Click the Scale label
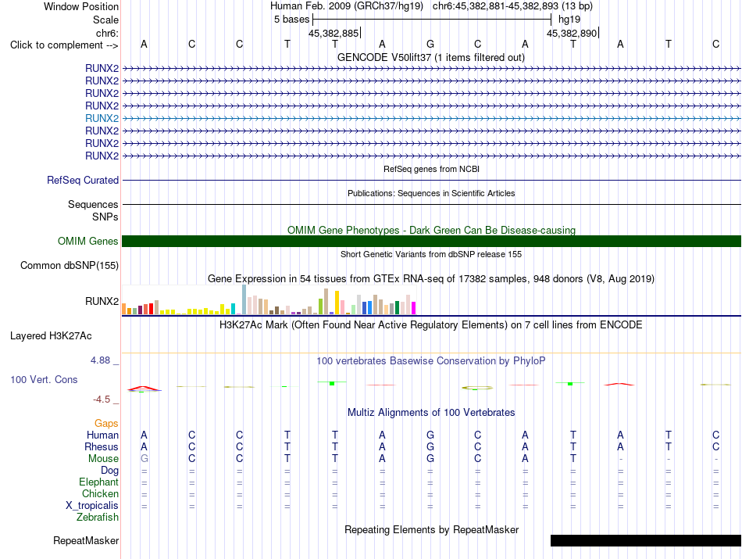Screen dimensions: 742x559 coord(105,20)
